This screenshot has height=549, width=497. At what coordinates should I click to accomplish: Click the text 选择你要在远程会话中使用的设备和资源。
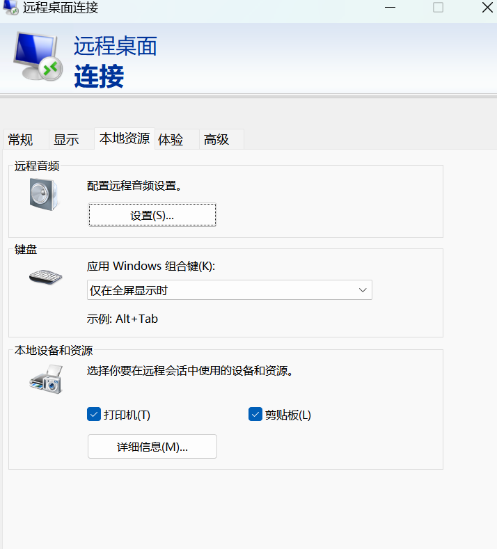tap(191, 370)
